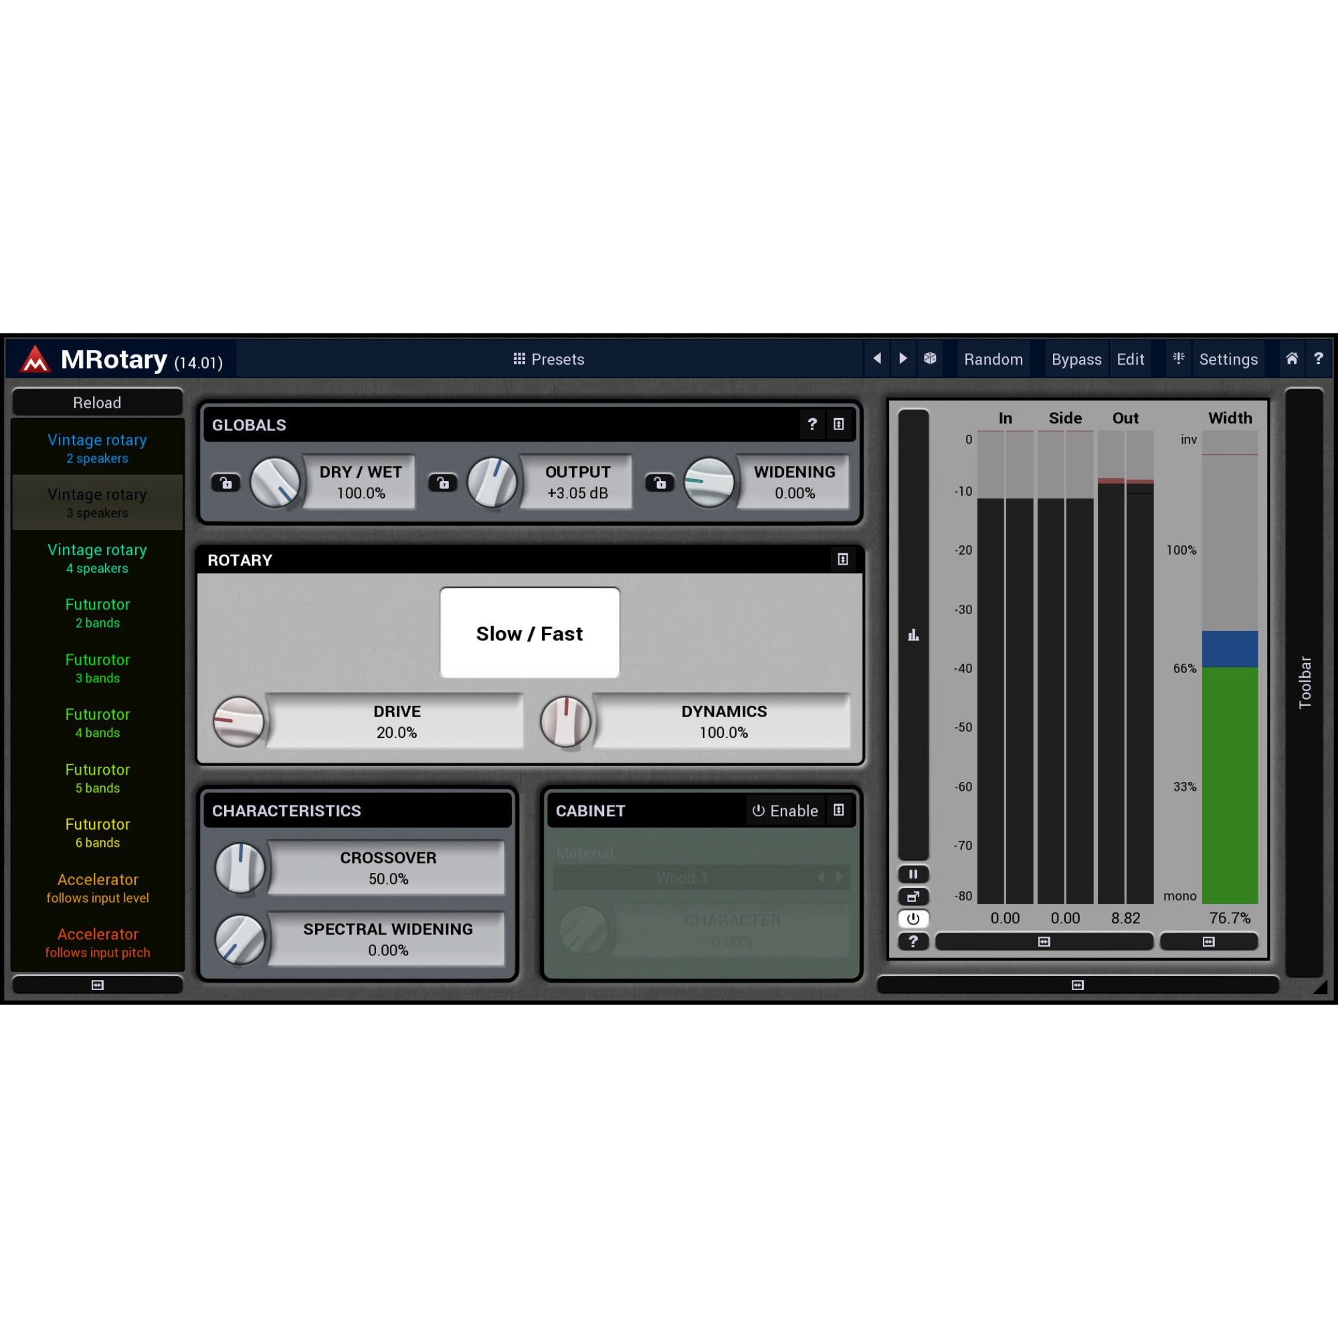
Task: Go to next preset arrow
Action: point(902,359)
